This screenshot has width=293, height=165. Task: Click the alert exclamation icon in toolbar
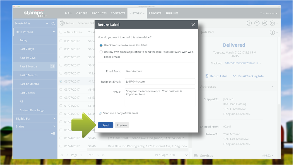pos(249,23)
